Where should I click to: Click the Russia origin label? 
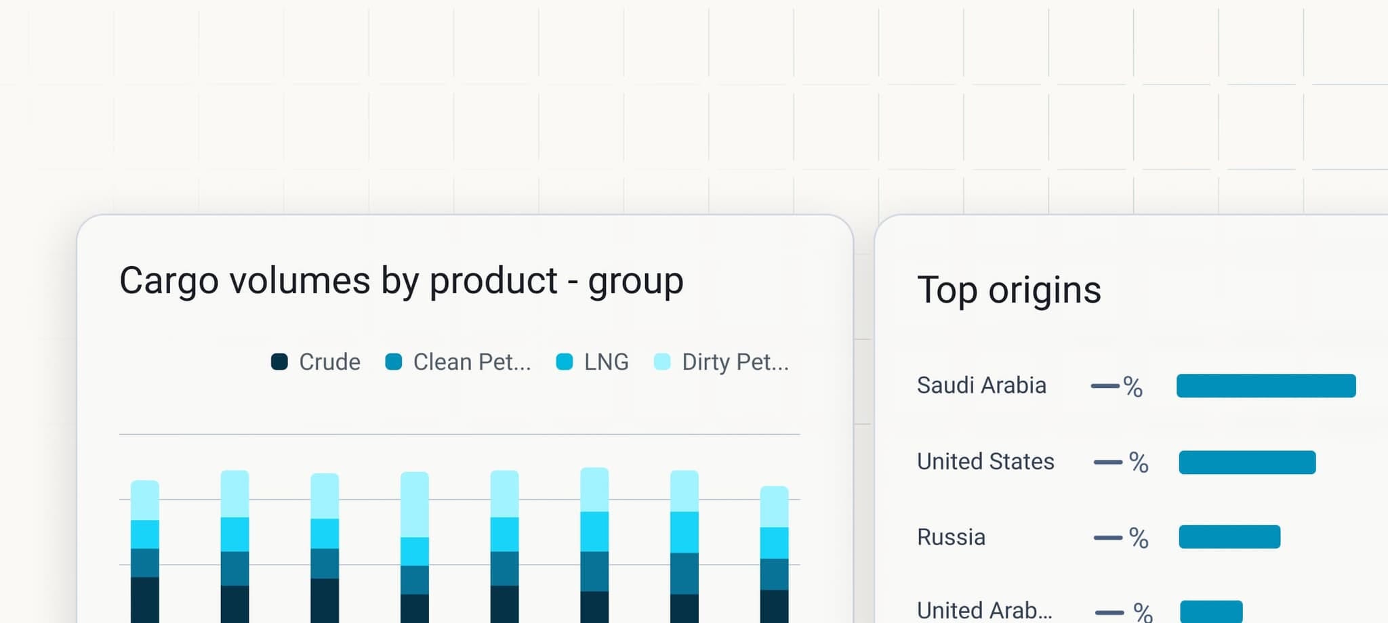tap(951, 537)
